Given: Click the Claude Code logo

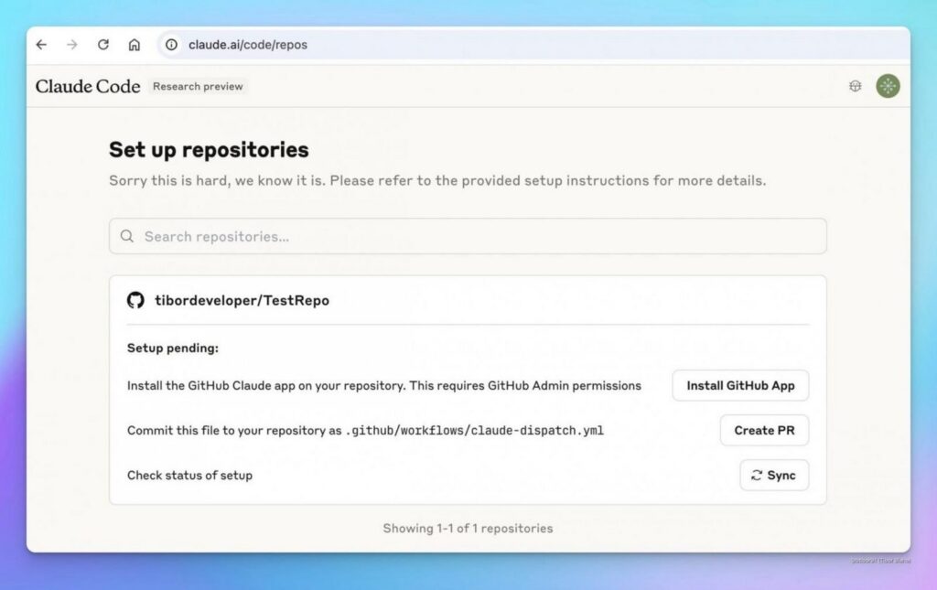Looking at the screenshot, I should pyautogui.click(x=87, y=86).
